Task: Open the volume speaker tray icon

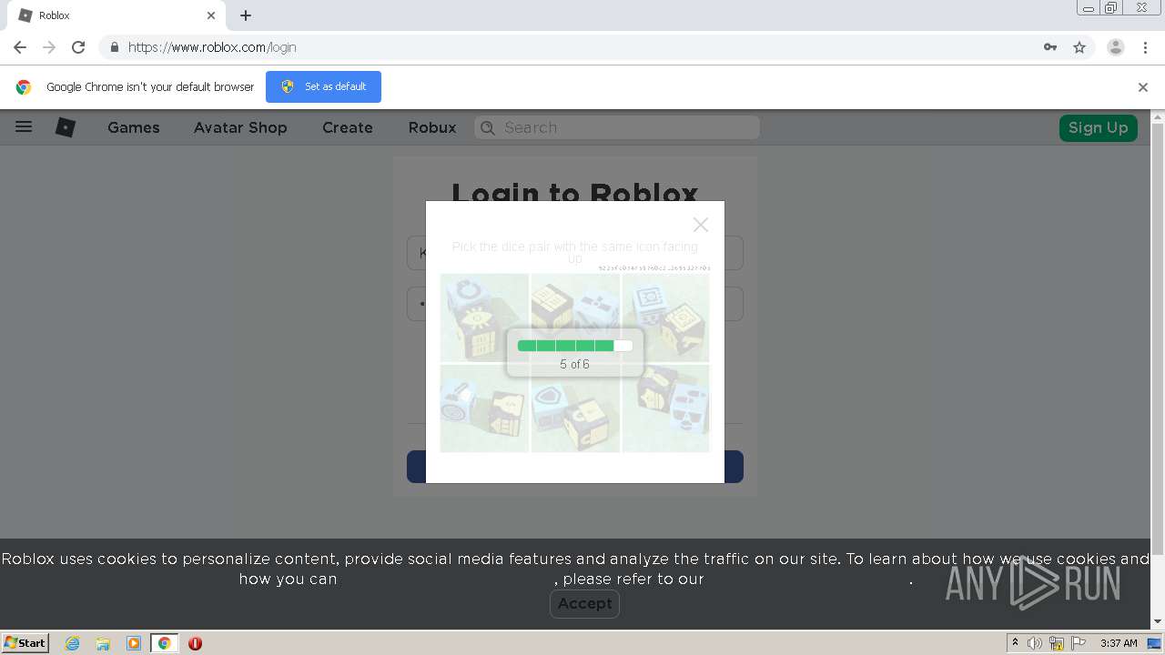Action: pos(1035,643)
